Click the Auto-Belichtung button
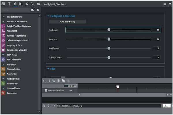Screen dimensions: 173x115 point(67,22)
